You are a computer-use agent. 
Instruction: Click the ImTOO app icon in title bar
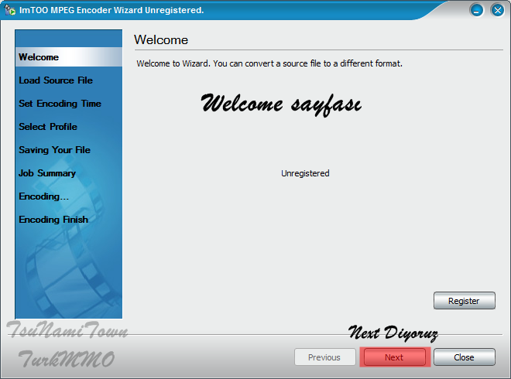tap(10, 10)
